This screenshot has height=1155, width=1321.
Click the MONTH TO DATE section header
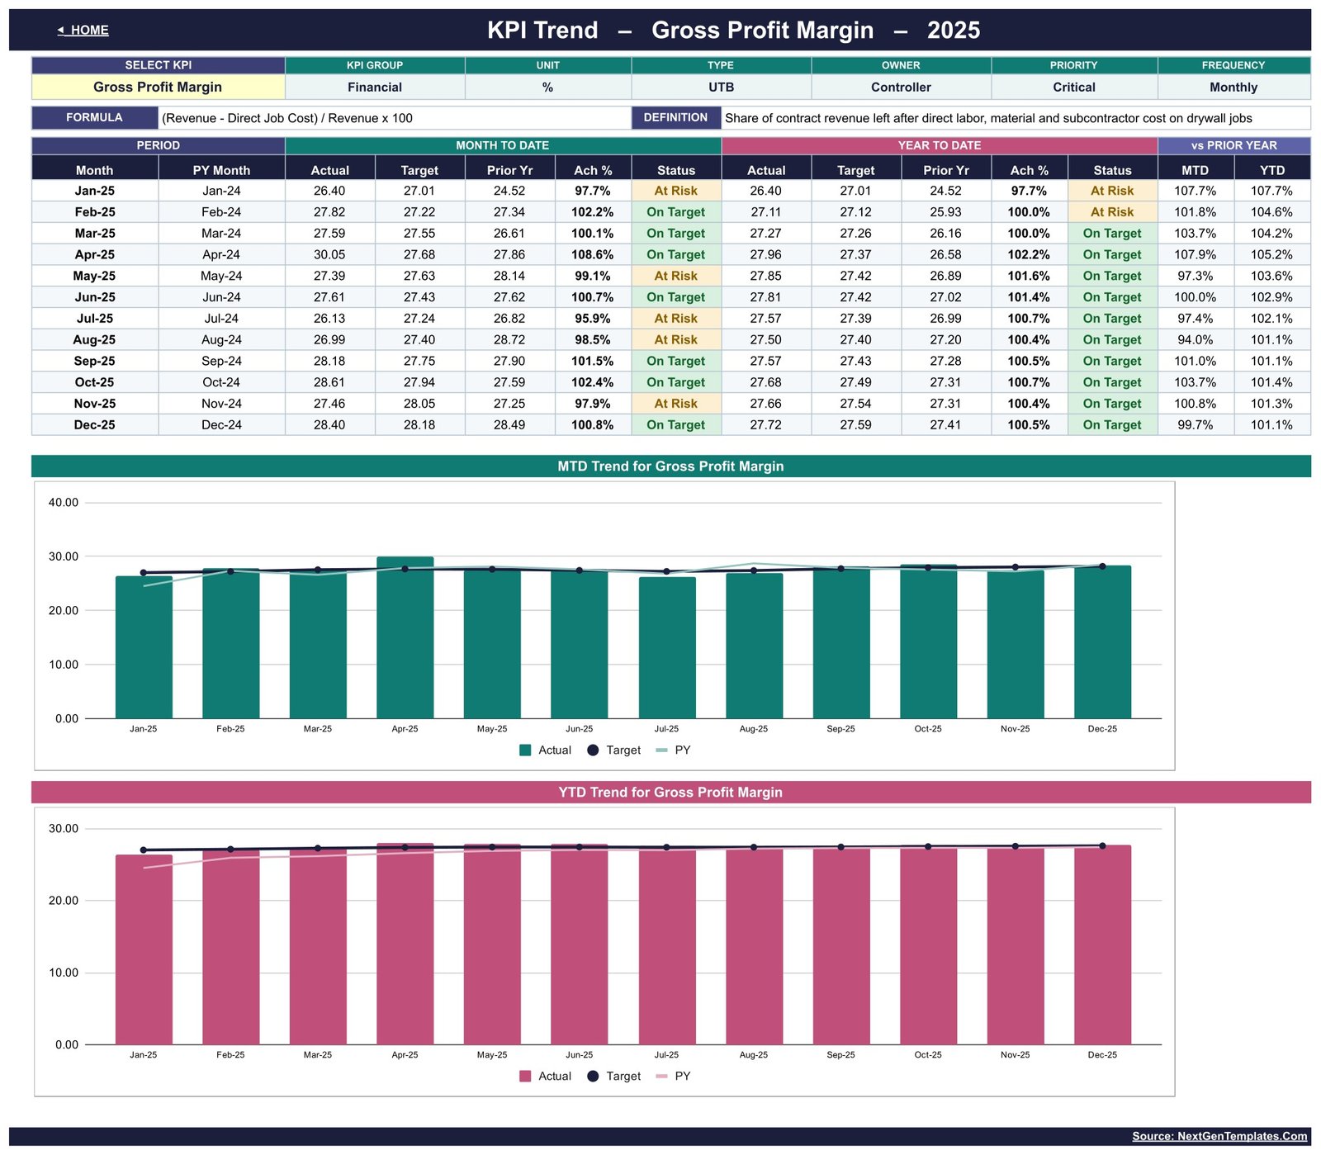(502, 145)
